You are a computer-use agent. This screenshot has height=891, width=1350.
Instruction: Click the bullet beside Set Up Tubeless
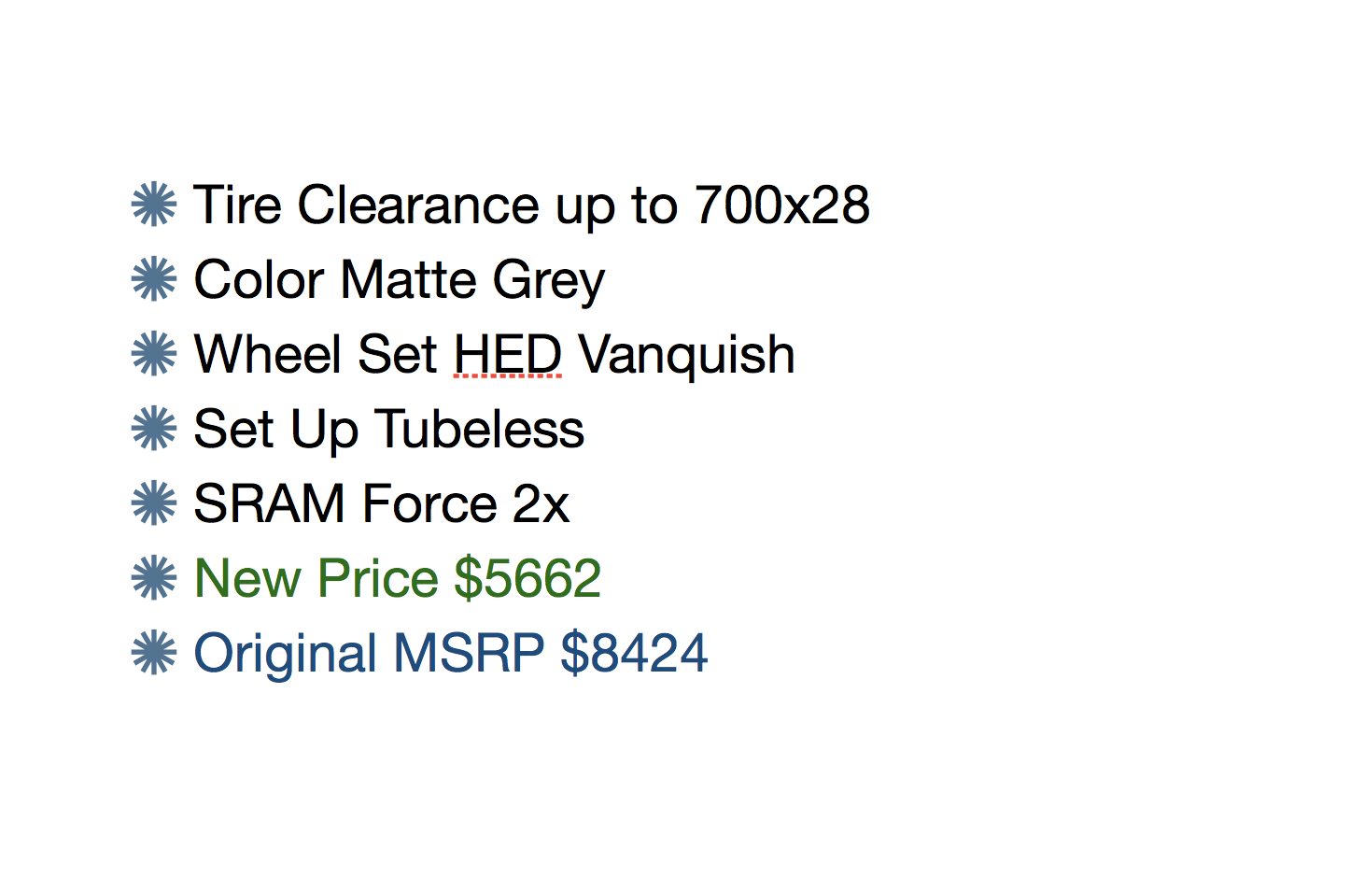(x=154, y=429)
